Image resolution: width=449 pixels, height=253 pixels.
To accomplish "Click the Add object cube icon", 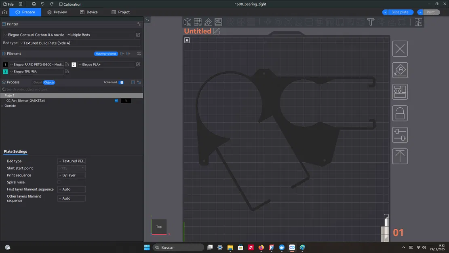I will click(188, 22).
